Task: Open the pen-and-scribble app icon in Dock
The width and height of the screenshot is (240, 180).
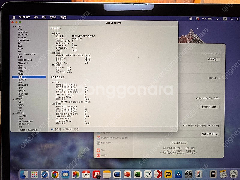Action: click(148, 174)
